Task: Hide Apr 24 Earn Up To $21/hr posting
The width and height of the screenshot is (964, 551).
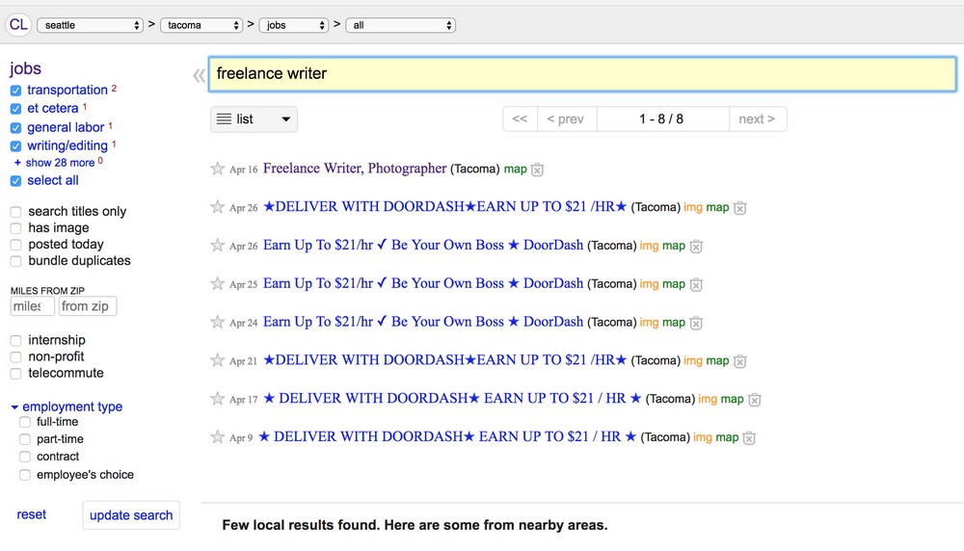Action: coord(695,323)
